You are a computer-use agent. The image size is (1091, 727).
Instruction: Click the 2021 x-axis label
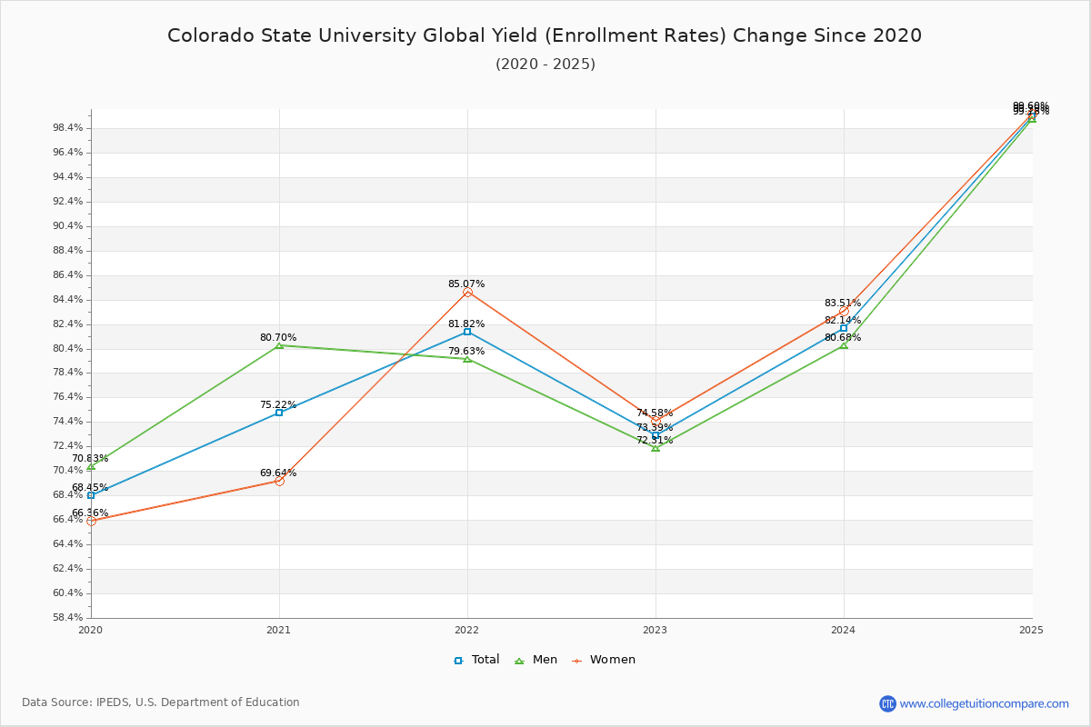coord(279,630)
